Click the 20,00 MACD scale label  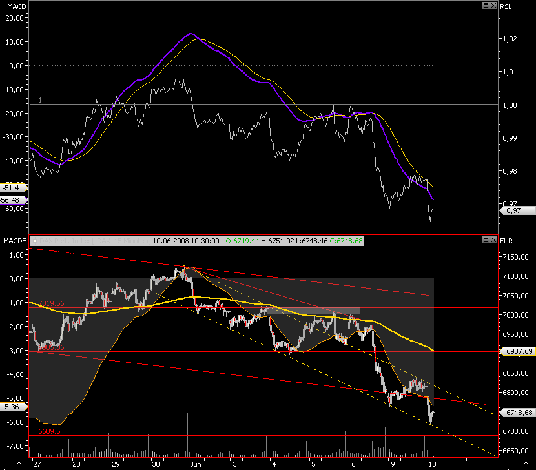click(14, 18)
